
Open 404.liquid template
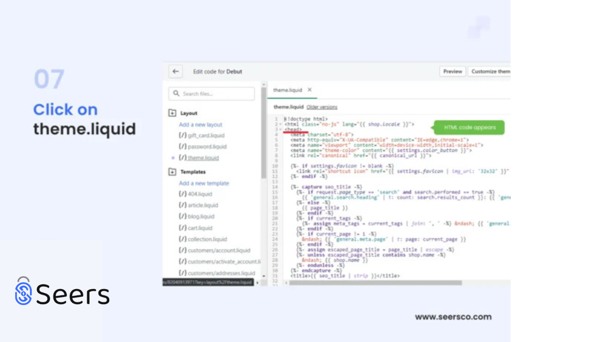200,194
